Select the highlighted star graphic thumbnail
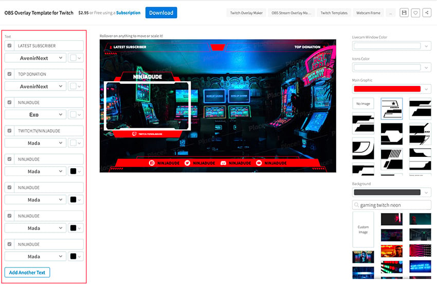Viewport: 437px width, 301px height. coord(392,109)
